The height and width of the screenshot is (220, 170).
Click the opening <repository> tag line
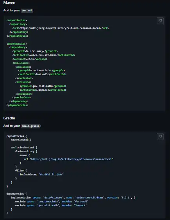[18, 24]
